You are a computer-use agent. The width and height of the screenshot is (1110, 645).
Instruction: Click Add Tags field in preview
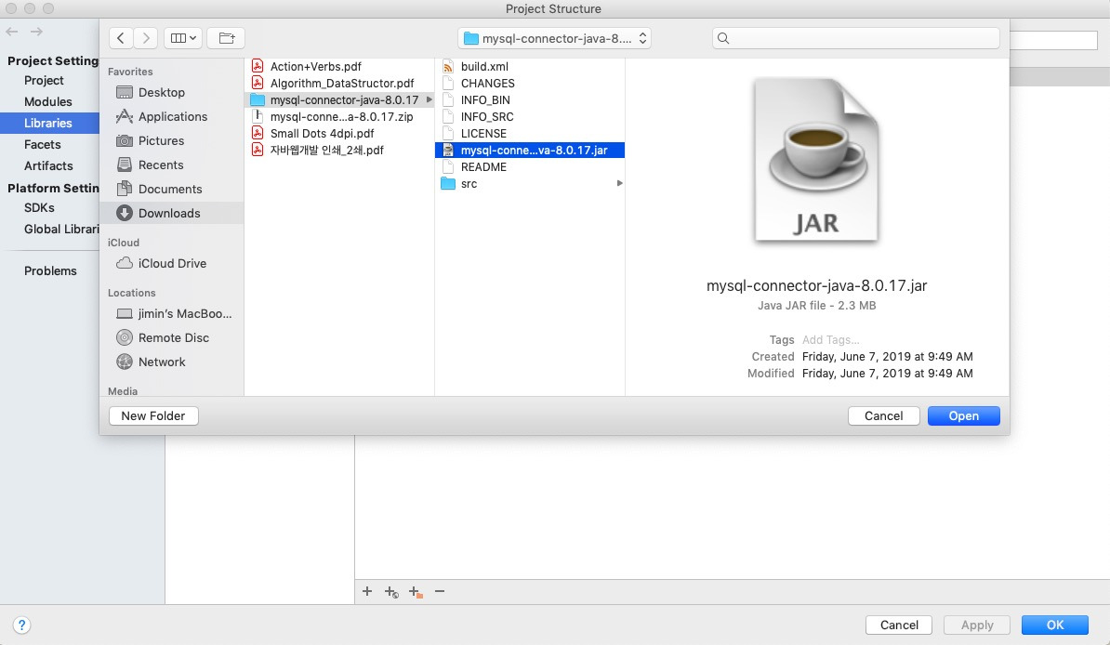(830, 340)
